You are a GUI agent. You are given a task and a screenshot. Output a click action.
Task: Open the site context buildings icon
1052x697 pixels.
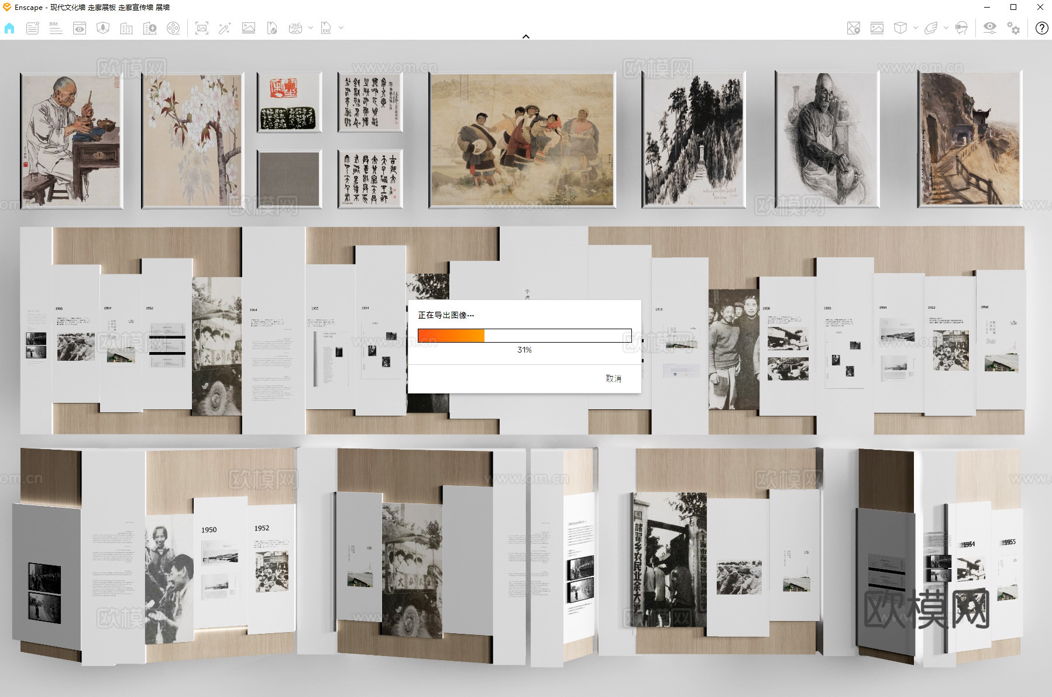pyautogui.click(x=126, y=28)
